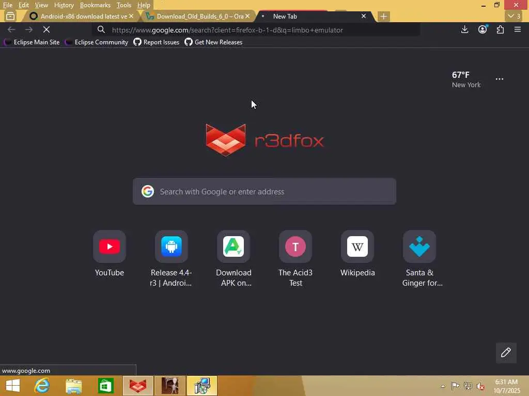Screen dimensions: 529x396
Task: Close the New Tab tab
Action: coord(364,16)
